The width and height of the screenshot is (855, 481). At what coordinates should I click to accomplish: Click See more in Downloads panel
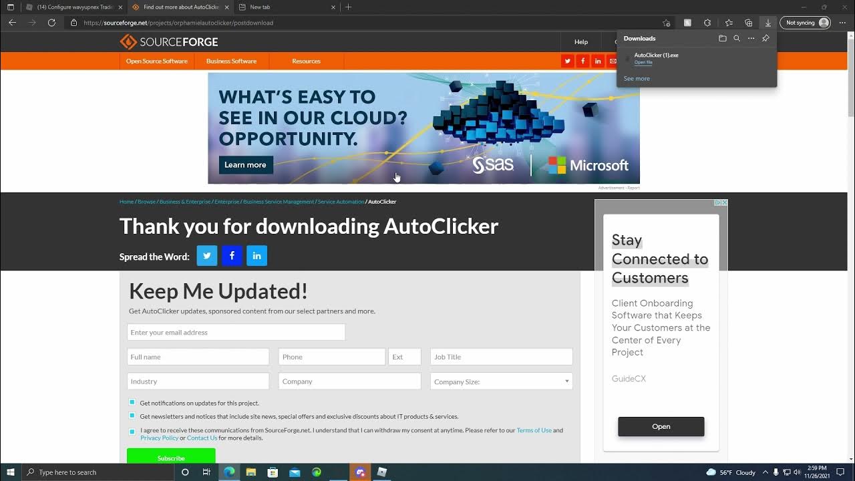pos(637,79)
